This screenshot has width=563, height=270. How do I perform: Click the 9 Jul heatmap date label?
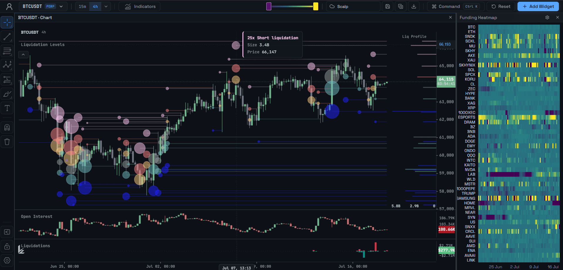[534, 267]
